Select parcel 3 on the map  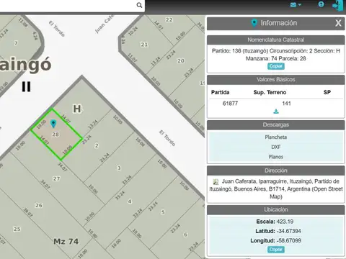pyautogui.click(x=119, y=168)
